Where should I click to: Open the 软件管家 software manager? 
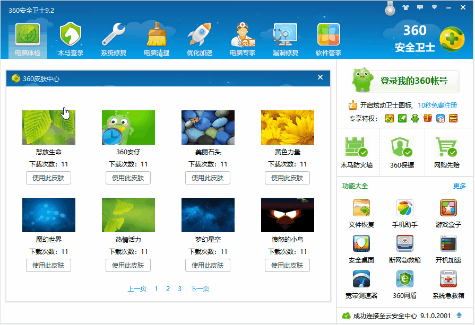(x=329, y=40)
